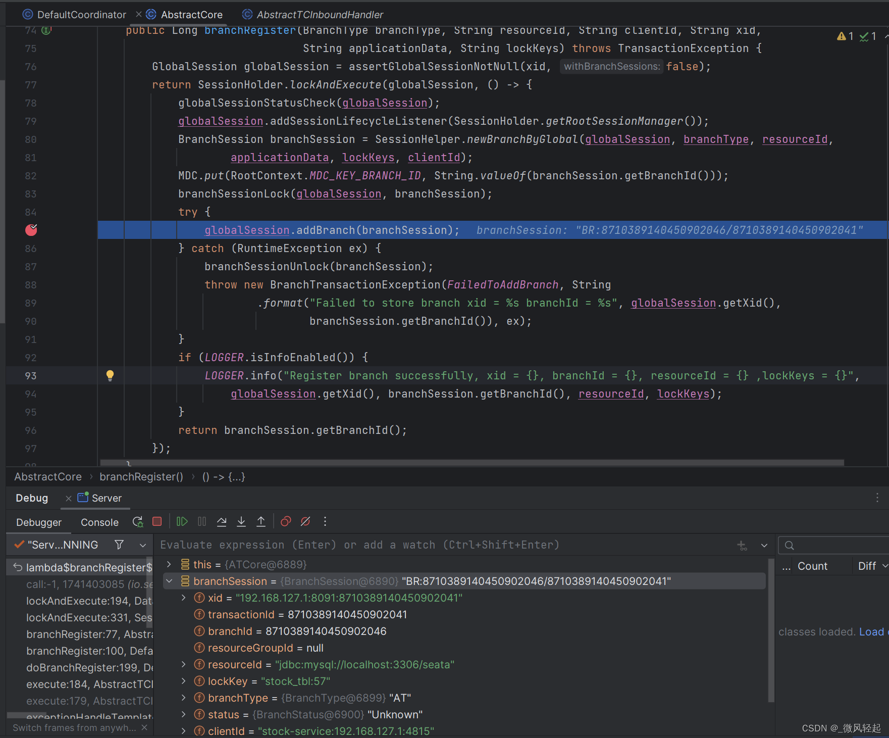Image resolution: width=889 pixels, height=738 pixels.
Task: Resume program execution
Action: pyautogui.click(x=182, y=521)
